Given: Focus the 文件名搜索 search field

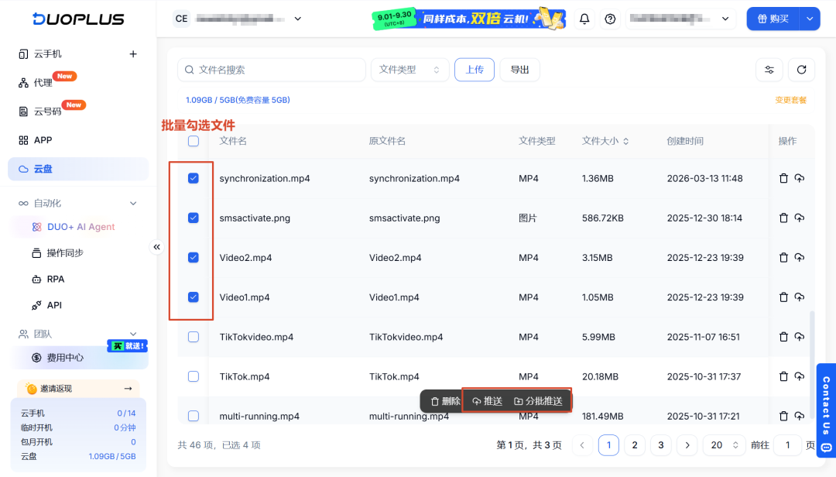Looking at the screenshot, I should coord(272,70).
